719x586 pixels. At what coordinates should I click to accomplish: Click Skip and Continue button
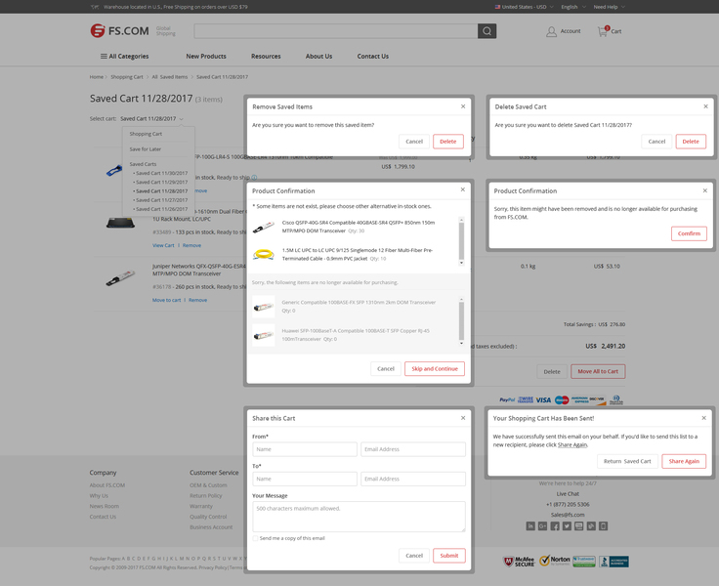point(435,368)
